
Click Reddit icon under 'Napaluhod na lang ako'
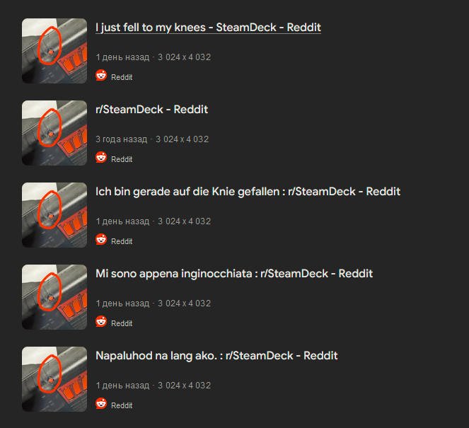coord(101,404)
